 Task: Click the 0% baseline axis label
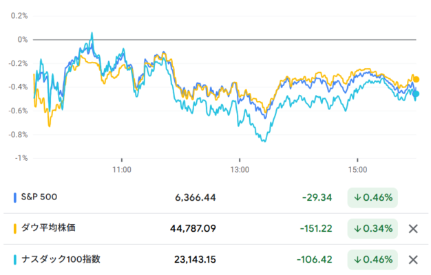click(x=23, y=40)
